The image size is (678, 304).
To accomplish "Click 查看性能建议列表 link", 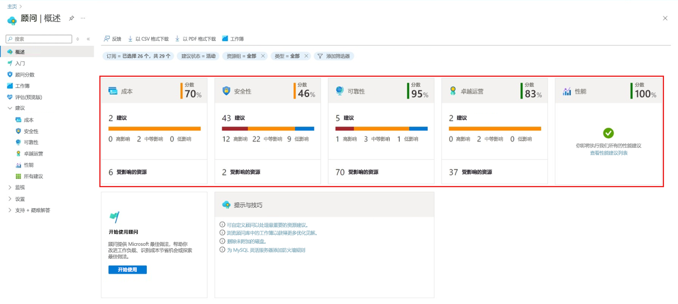I will point(609,153).
